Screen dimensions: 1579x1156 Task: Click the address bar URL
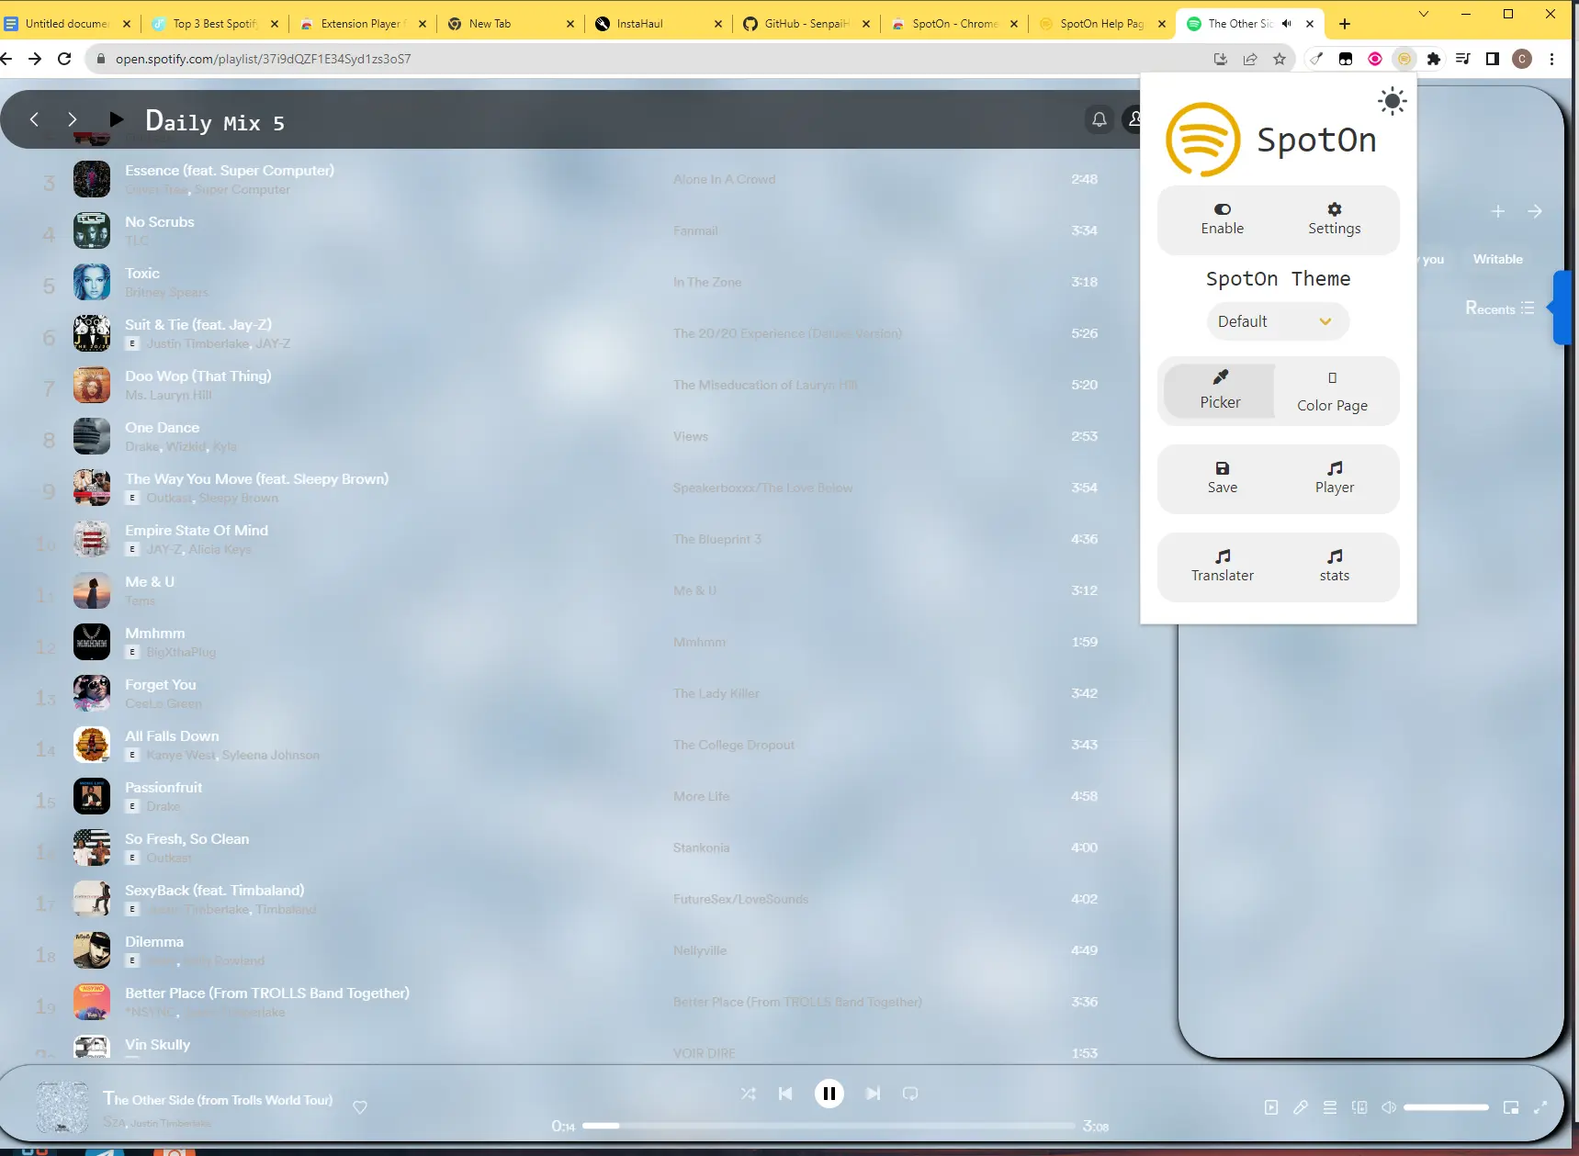(263, 59)
